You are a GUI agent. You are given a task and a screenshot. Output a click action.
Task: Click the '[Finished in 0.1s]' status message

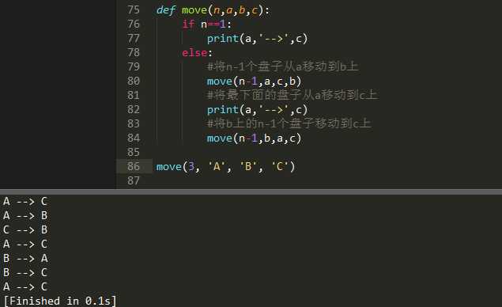pyautogui.click(x=60, y=301)
